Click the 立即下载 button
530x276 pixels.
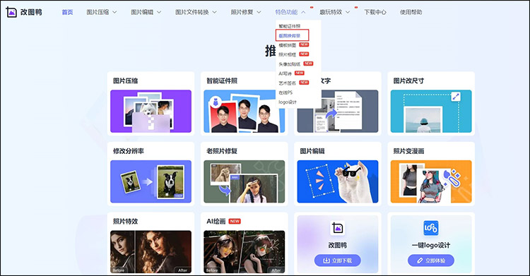337,260
